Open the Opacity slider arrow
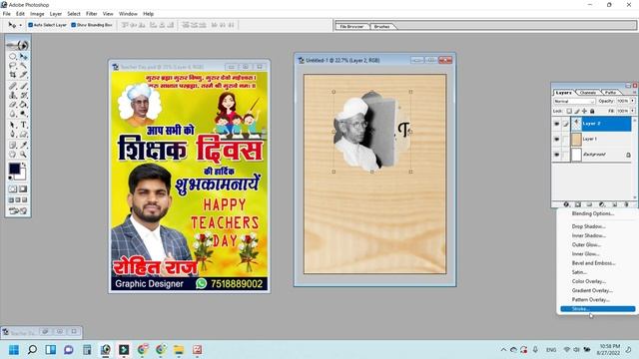Viewport: 639px width, 359px height. point(632,101)
